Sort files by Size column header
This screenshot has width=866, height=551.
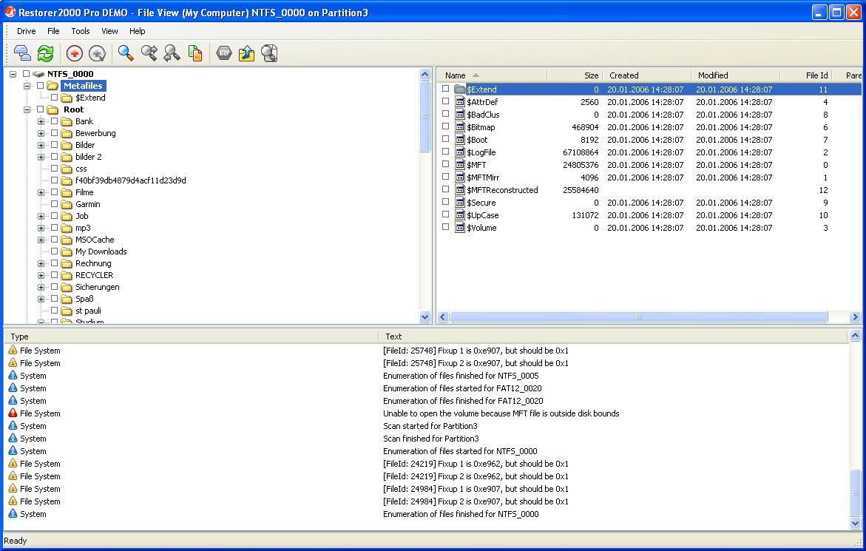(x=575, y=75)
